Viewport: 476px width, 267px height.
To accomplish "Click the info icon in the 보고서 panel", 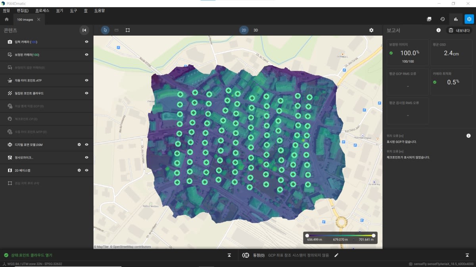I will coord(438,30).
